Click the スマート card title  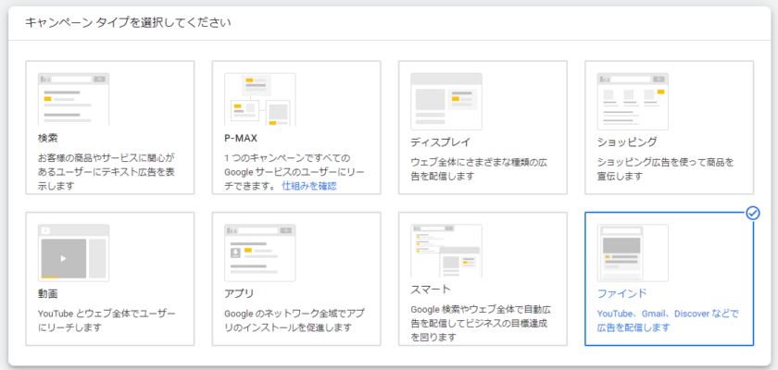click(431, 290)
